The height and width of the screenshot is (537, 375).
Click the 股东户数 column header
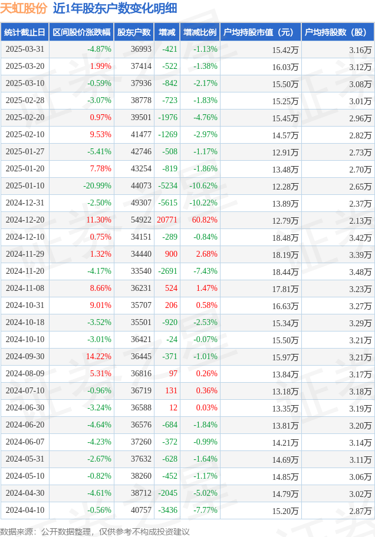coord(134,32)
